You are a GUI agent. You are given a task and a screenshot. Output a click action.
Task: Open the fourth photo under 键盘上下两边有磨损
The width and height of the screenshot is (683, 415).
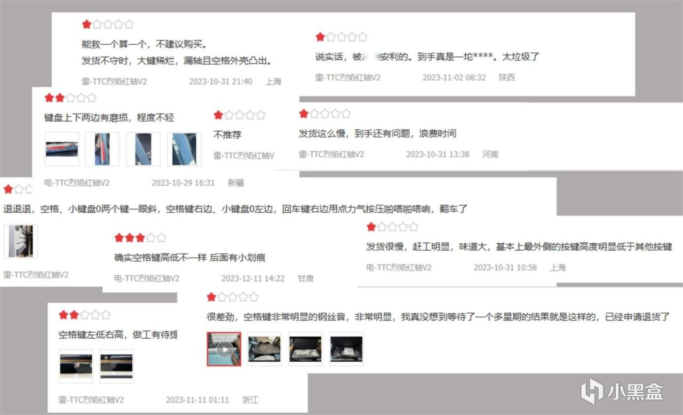tap(184, 149)
